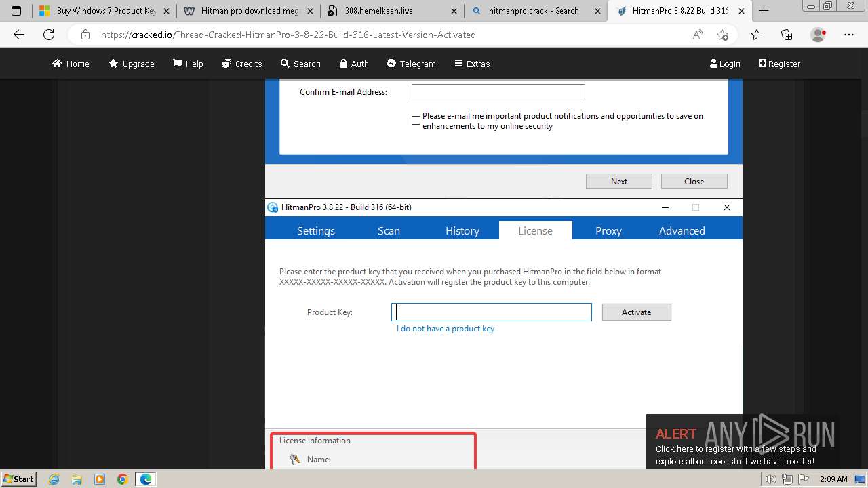Select the HitmanPro 3.8.22 Build 316 tab
Viewport: 868px width, 488px height.
tap(680, 11)
